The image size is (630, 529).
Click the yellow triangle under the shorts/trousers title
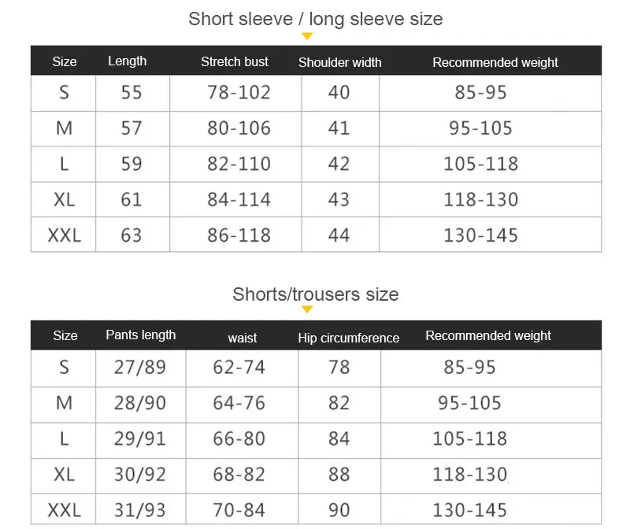[x=307, y=310]
